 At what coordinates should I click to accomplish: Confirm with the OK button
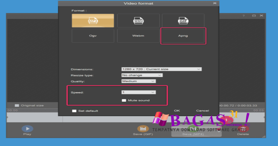pos(177,110)
